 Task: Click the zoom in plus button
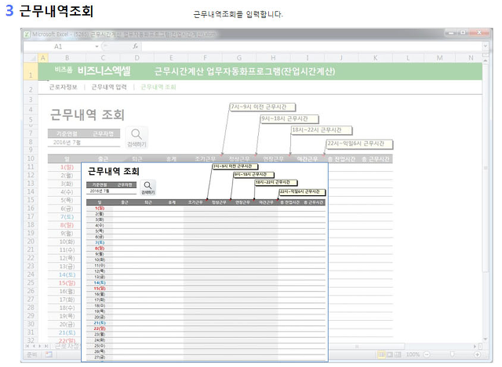478,354
